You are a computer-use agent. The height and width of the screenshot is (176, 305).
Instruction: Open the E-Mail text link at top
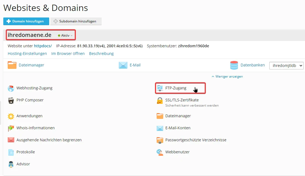click(135, 65)
